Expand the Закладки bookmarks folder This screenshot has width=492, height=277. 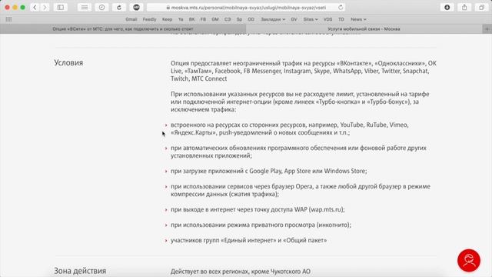pos(273,19)
